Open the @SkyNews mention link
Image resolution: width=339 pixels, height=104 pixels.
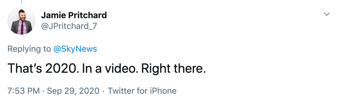tap(75, 49)
